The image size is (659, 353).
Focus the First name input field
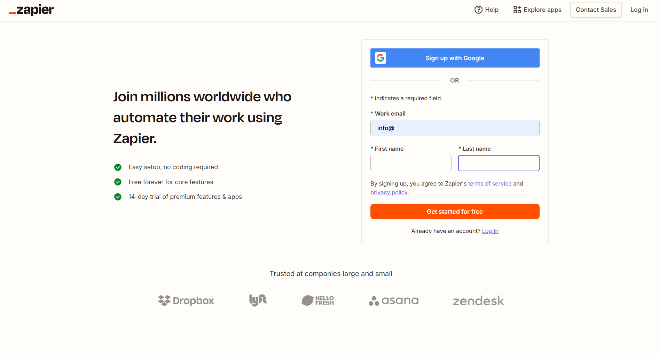[411, 163]
